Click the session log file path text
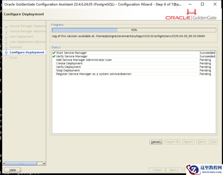223x175 pixels. point(150,36)
